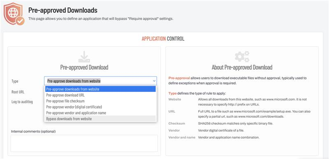Choose "Pre-approve vendor and application name" option
Screen dimensions: 329x159
pyautogui.click(x=100, y=113)
